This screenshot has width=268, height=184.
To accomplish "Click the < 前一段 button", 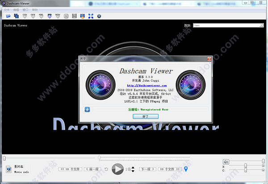I will coord(92,169).
